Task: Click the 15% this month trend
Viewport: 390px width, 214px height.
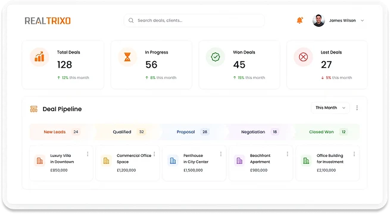Action: point(249,78)
